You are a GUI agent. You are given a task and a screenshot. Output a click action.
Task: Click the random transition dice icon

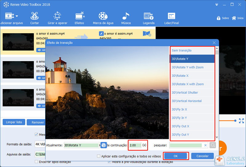[x=104, y=145]
